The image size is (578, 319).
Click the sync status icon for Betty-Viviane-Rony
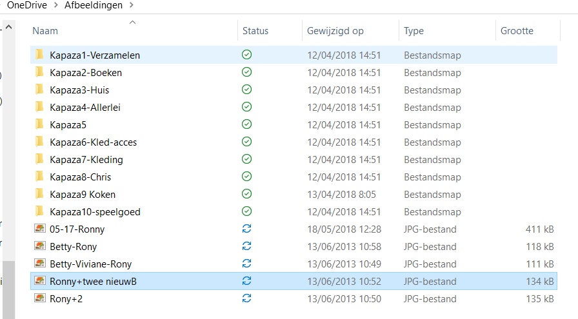pos(246,264)
